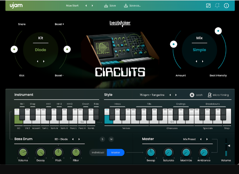Click the Save download icon
Viewport: 239px width, 174px height.
[106, 6]
